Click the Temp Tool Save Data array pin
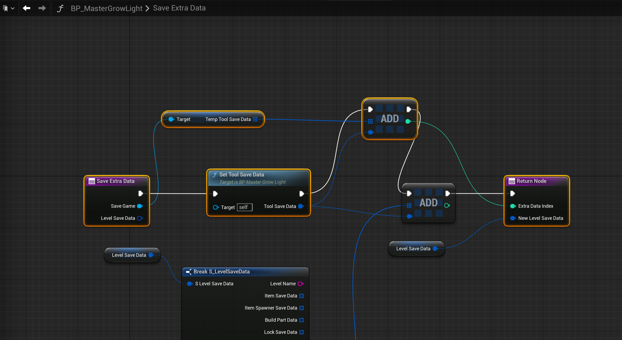Viewport: 622px width, 340px height. coord(255,119)
